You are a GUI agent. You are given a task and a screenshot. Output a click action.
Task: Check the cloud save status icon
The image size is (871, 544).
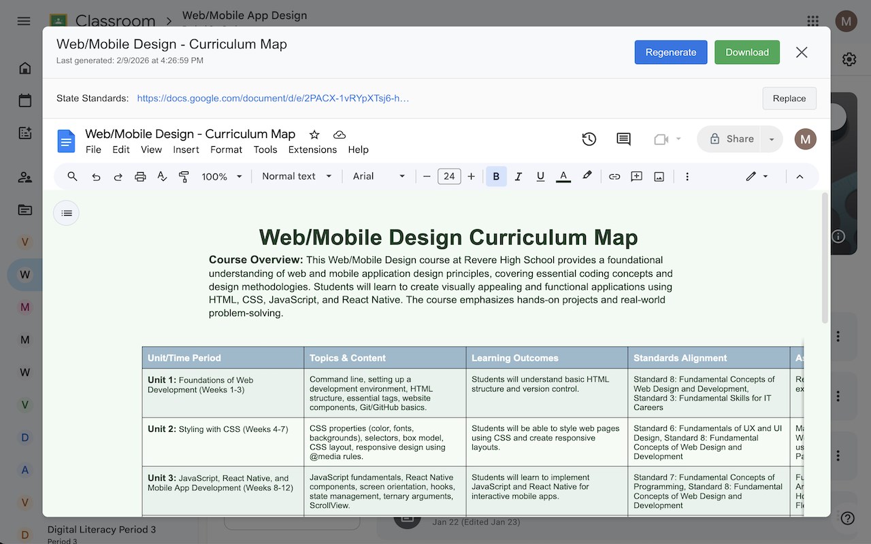click(339, 135)
